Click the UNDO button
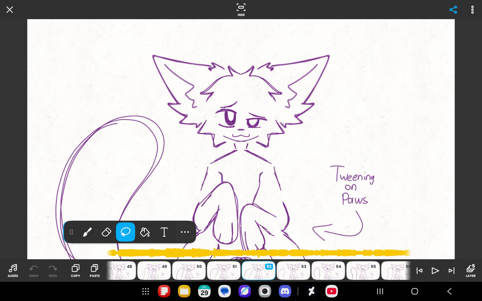 [34, 271]
